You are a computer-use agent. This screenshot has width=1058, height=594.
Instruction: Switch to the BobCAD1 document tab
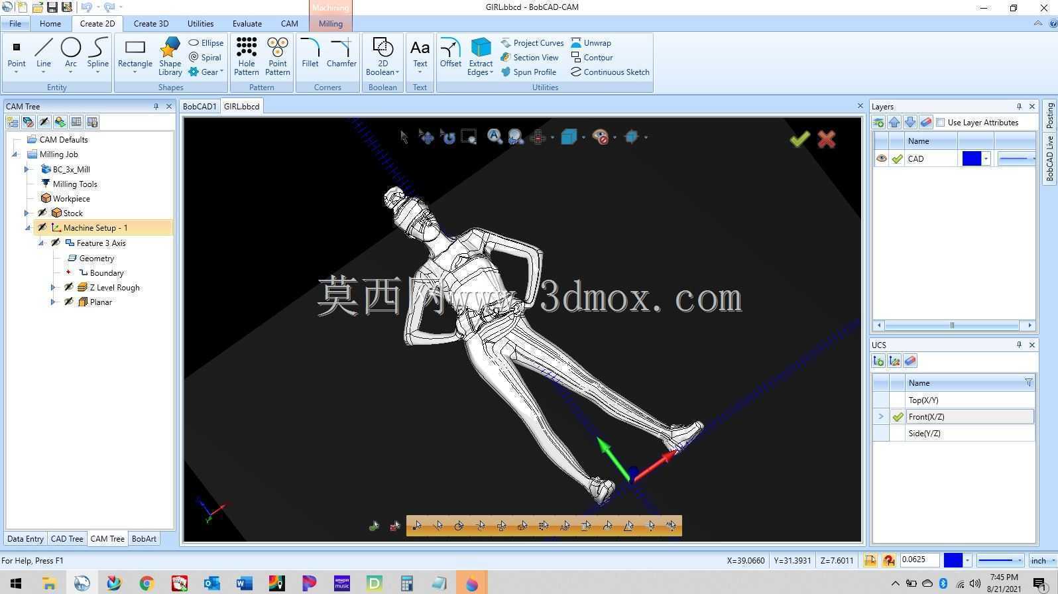click(x=200, y=107)
